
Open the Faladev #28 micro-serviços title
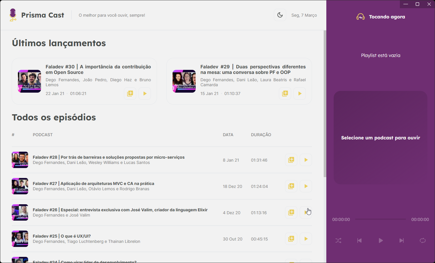pos(109,157)
